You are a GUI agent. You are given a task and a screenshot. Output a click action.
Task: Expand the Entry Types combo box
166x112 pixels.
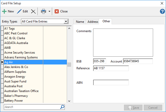66,21
